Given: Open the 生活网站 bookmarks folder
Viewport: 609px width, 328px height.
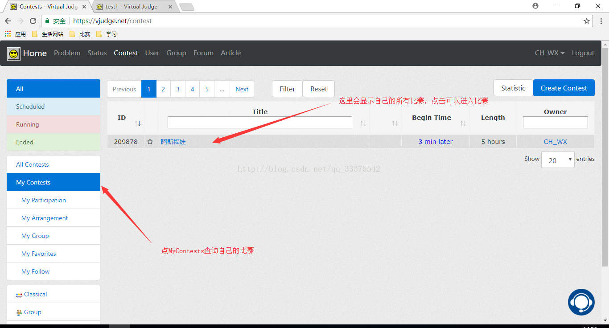Looking at the screenshot, I should point(48,34).
